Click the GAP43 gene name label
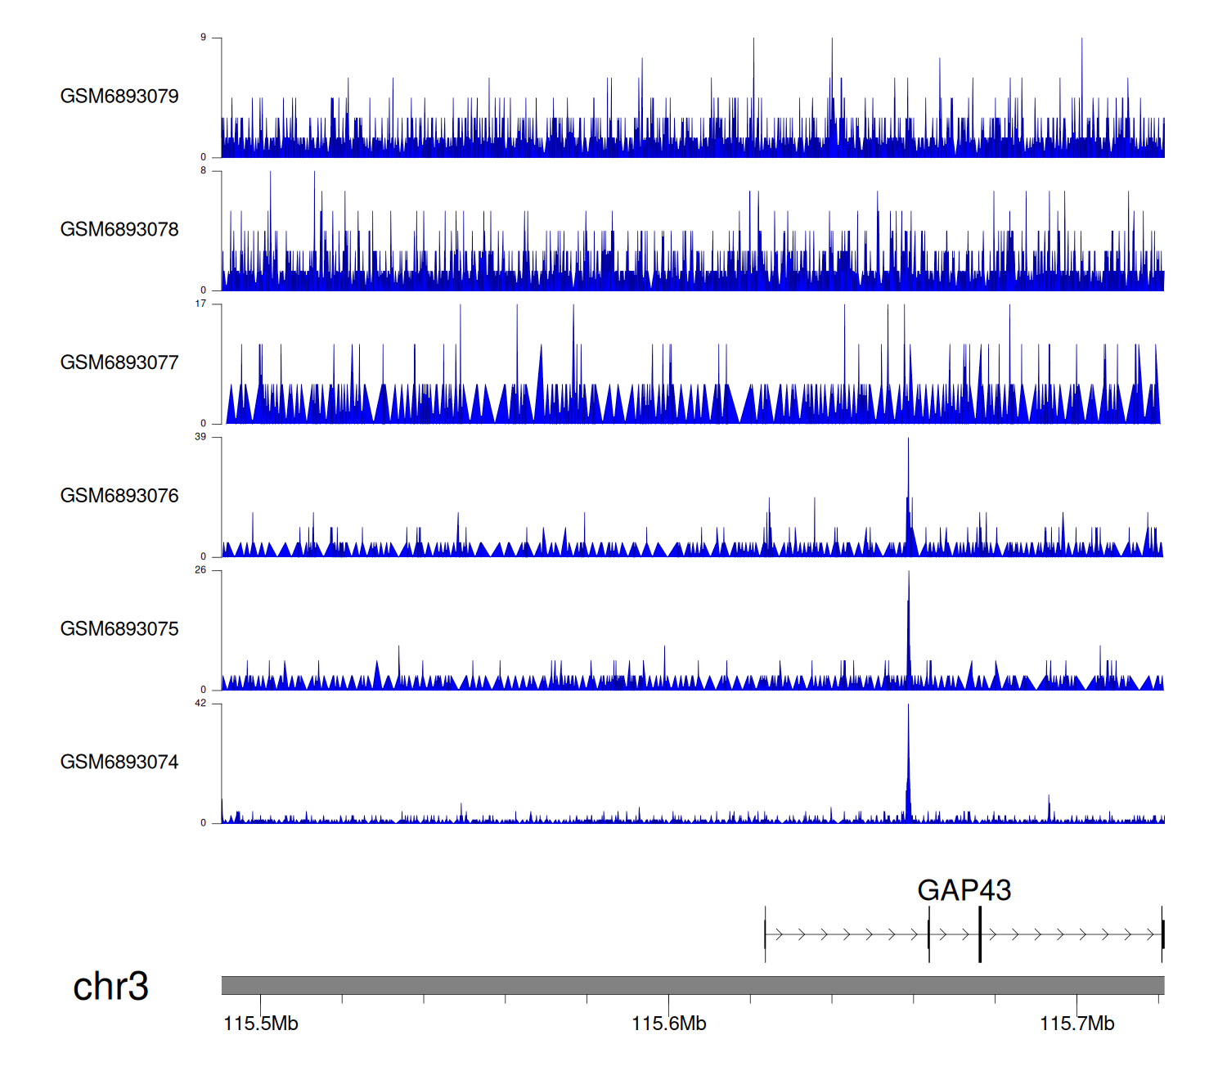This screenshot has width=1227, height=1080. click(964, 890)
